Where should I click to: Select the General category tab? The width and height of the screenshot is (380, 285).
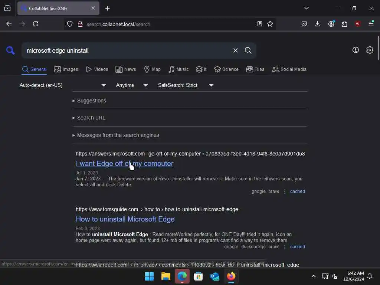(34, 69)
